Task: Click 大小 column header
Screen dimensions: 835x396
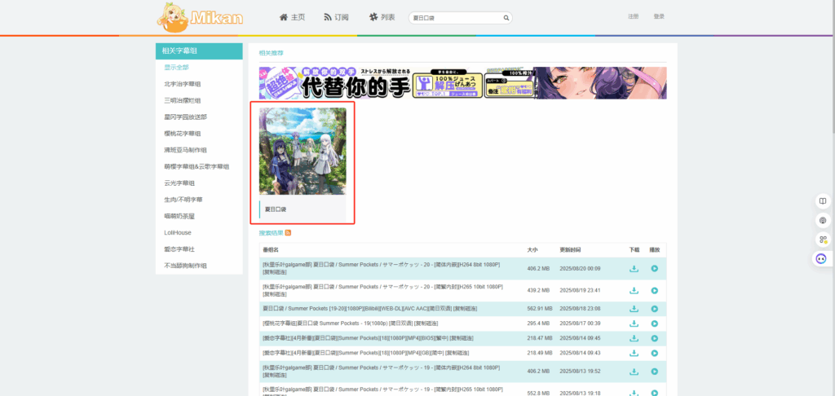Action: pos(532,249)
